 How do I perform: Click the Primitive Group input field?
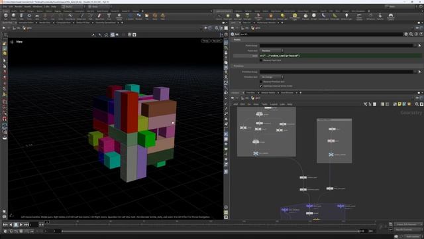pyautogui.click(x=336, y=72)
